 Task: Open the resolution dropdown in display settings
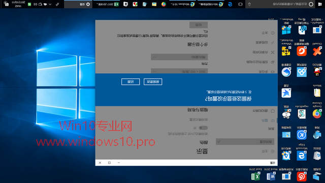(x=179, y=71)
